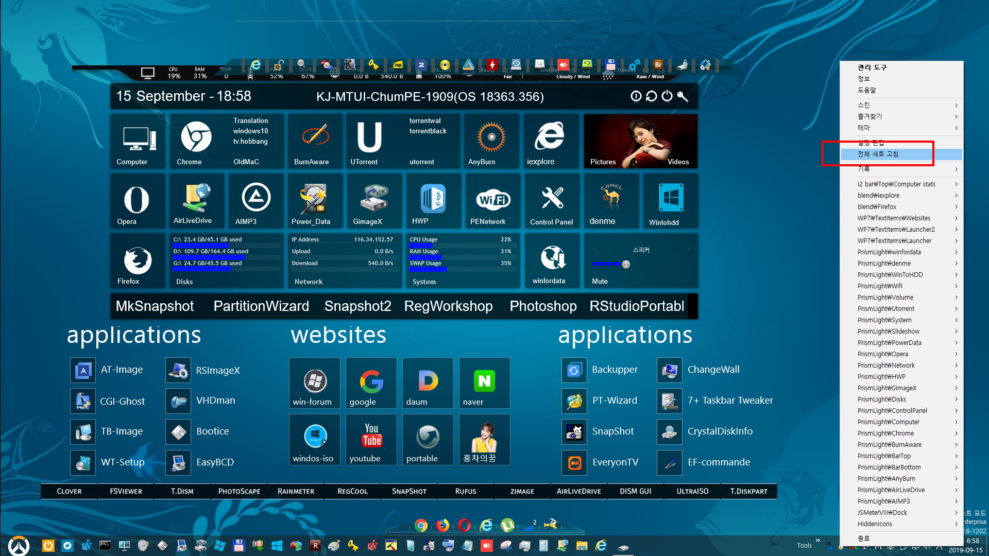Click the MkSnapshot text launcher
Screen dimensions: 989x556
[155, 306]
